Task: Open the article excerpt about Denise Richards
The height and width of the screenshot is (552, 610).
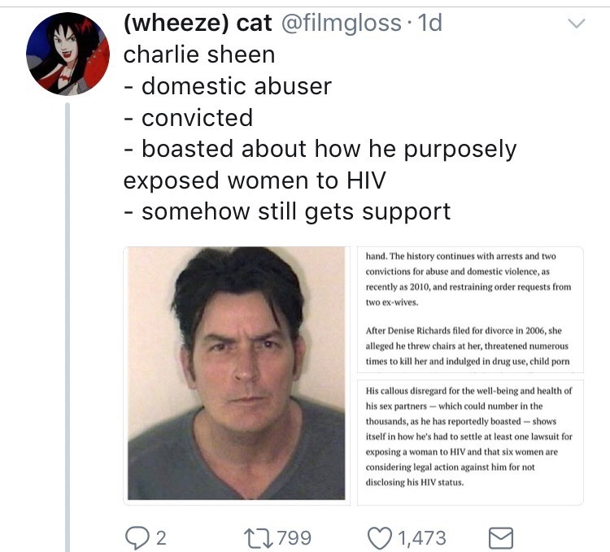Action: click(x=470, y=310)
